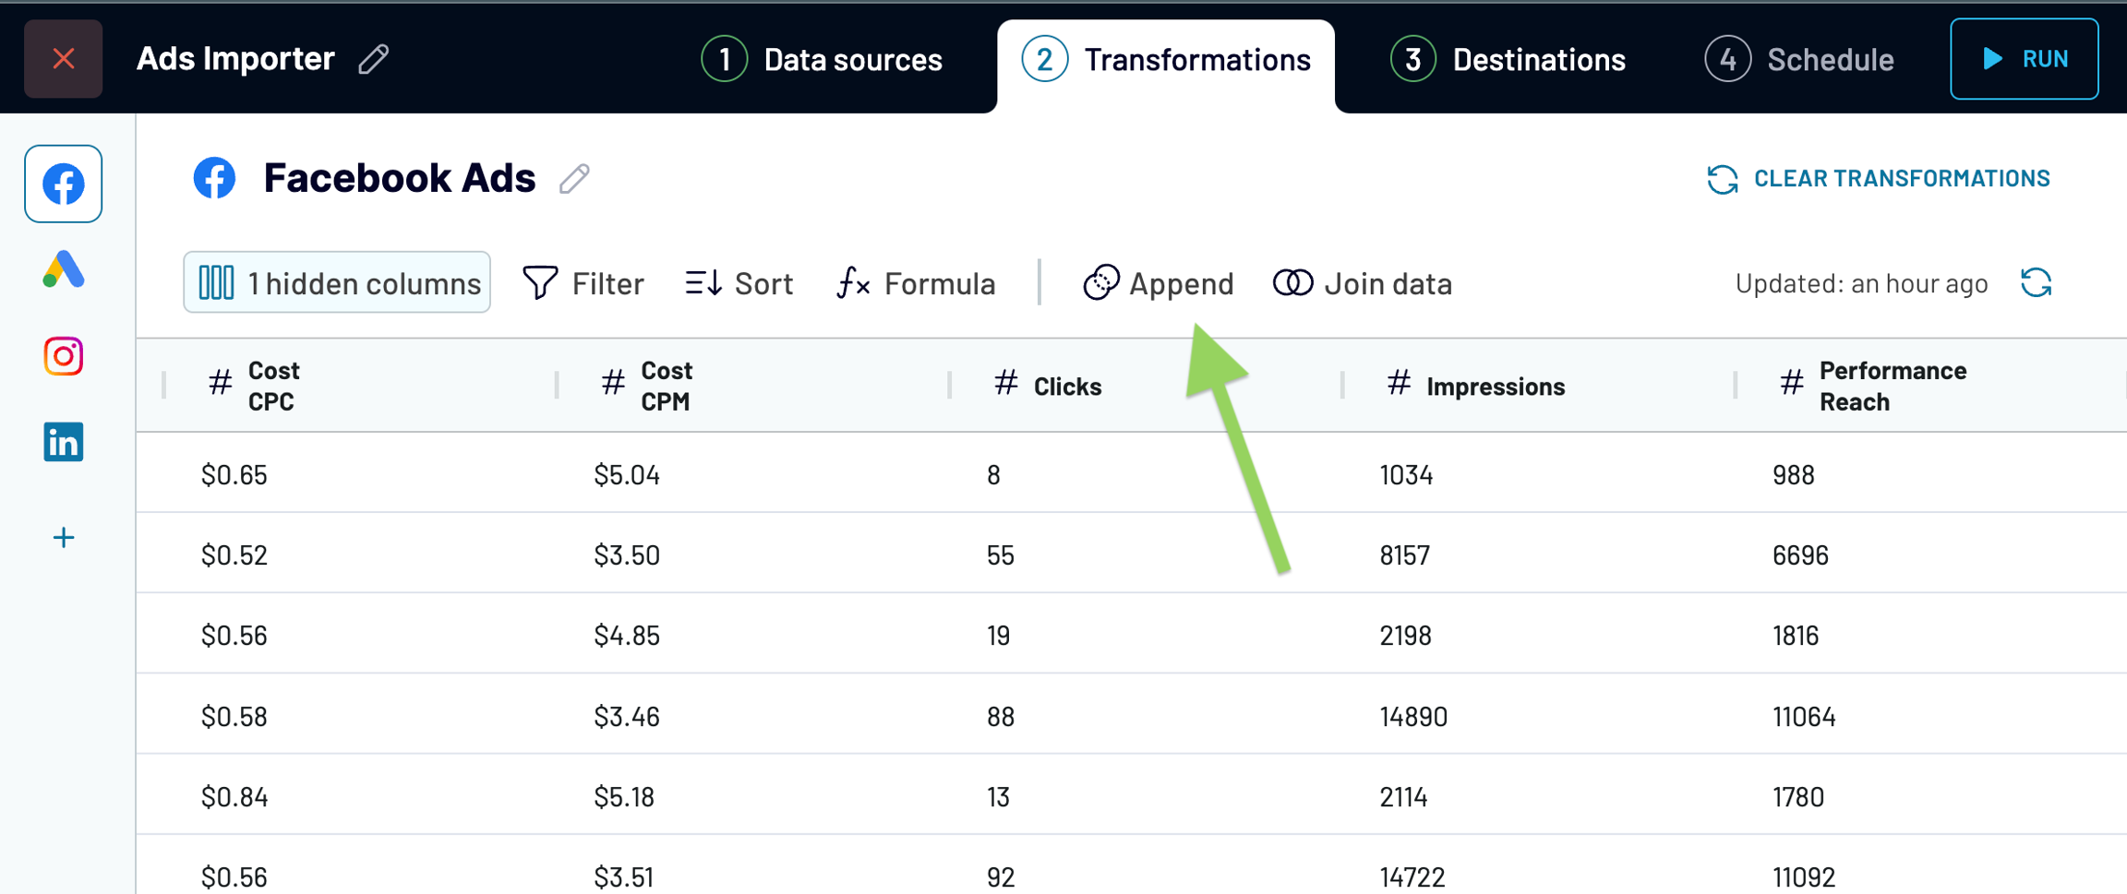The width and height of the screenshot is (2127, 894).
Task: Add a new source with plus icon
Action: (63, 538)
